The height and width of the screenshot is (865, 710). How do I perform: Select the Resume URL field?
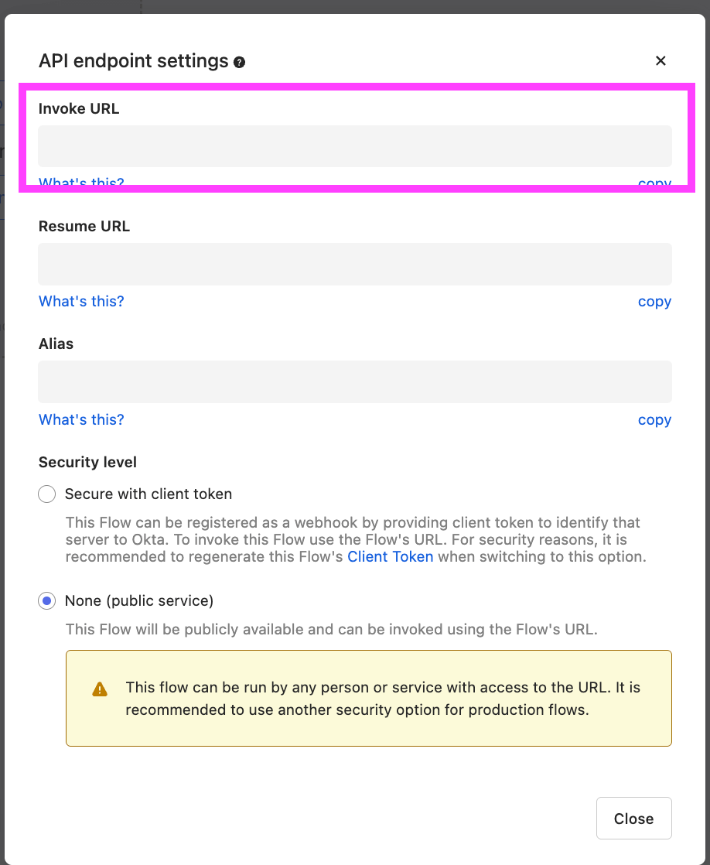point(355,265)
